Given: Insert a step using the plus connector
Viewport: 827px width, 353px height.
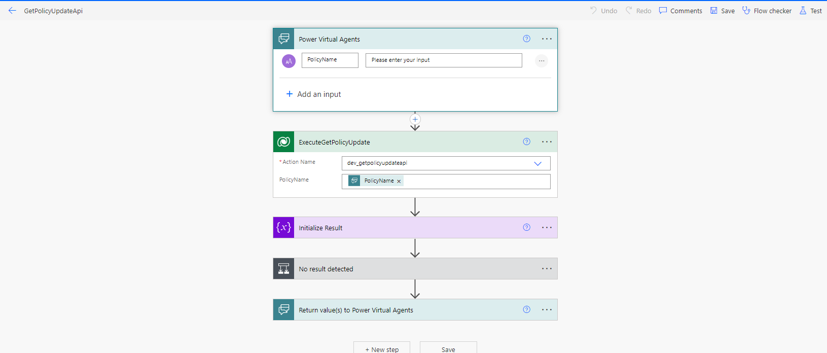Looking at the screenshot, I should (x=415, y=119).
